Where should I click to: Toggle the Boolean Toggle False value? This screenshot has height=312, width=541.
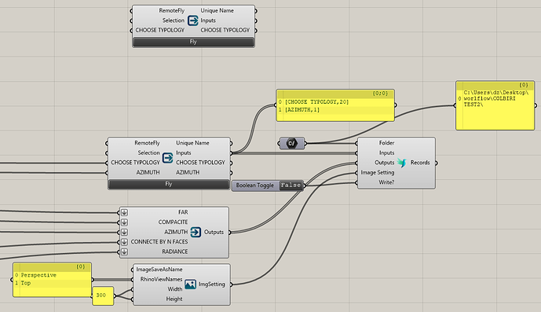(x=291, y=185)
